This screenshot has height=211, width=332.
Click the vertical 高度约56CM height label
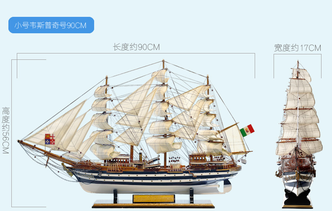click(6, 130)
